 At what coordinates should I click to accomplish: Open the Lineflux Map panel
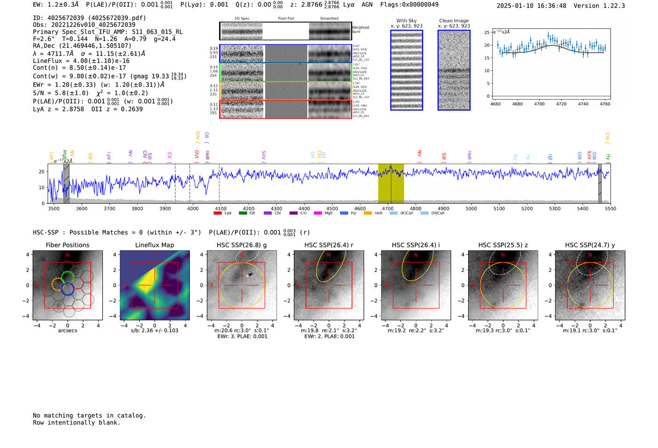tap(155, 285)
